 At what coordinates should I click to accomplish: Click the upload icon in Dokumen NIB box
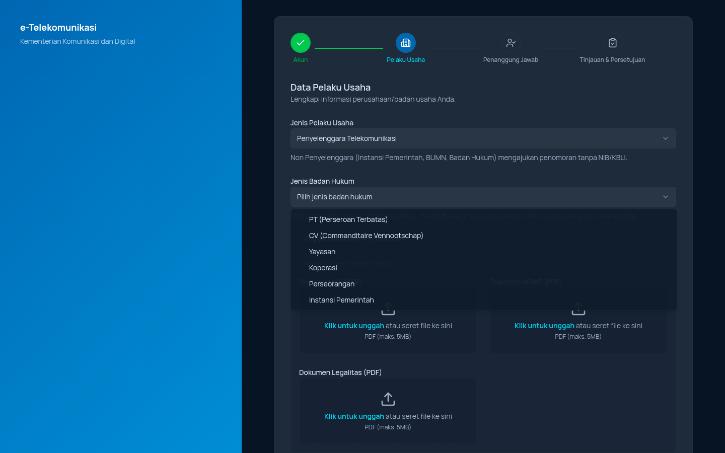click(x=388, y=309)
